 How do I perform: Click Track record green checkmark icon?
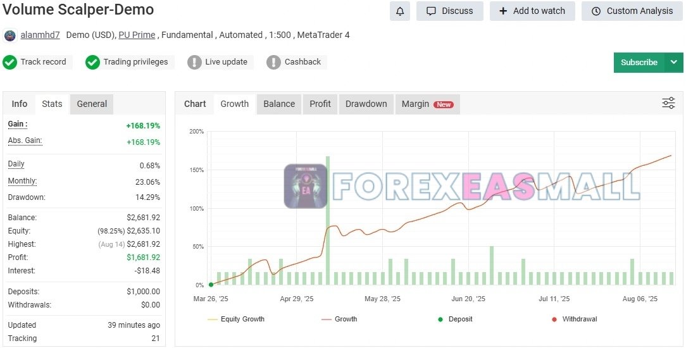point(9,62)
